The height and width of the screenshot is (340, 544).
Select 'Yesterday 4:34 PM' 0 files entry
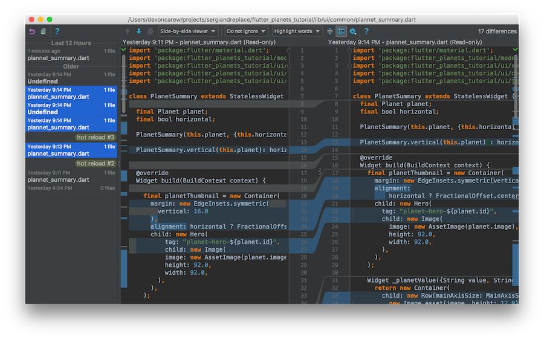coord(71,188)
